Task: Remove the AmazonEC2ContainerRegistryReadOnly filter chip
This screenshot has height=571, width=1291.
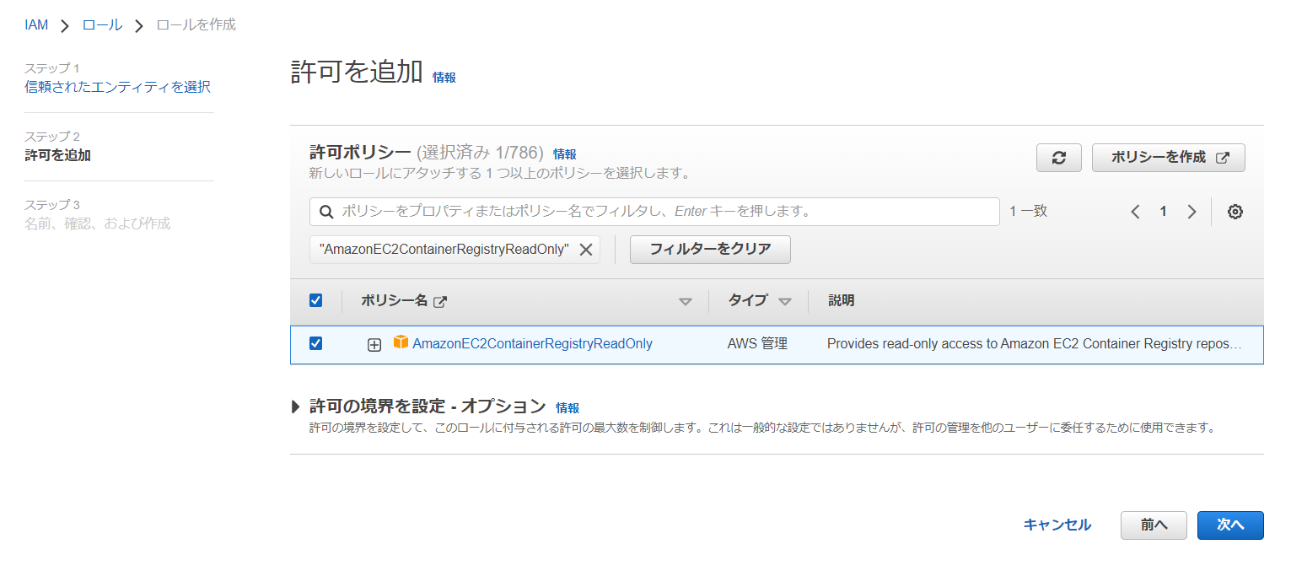Action: coord(585,250)
